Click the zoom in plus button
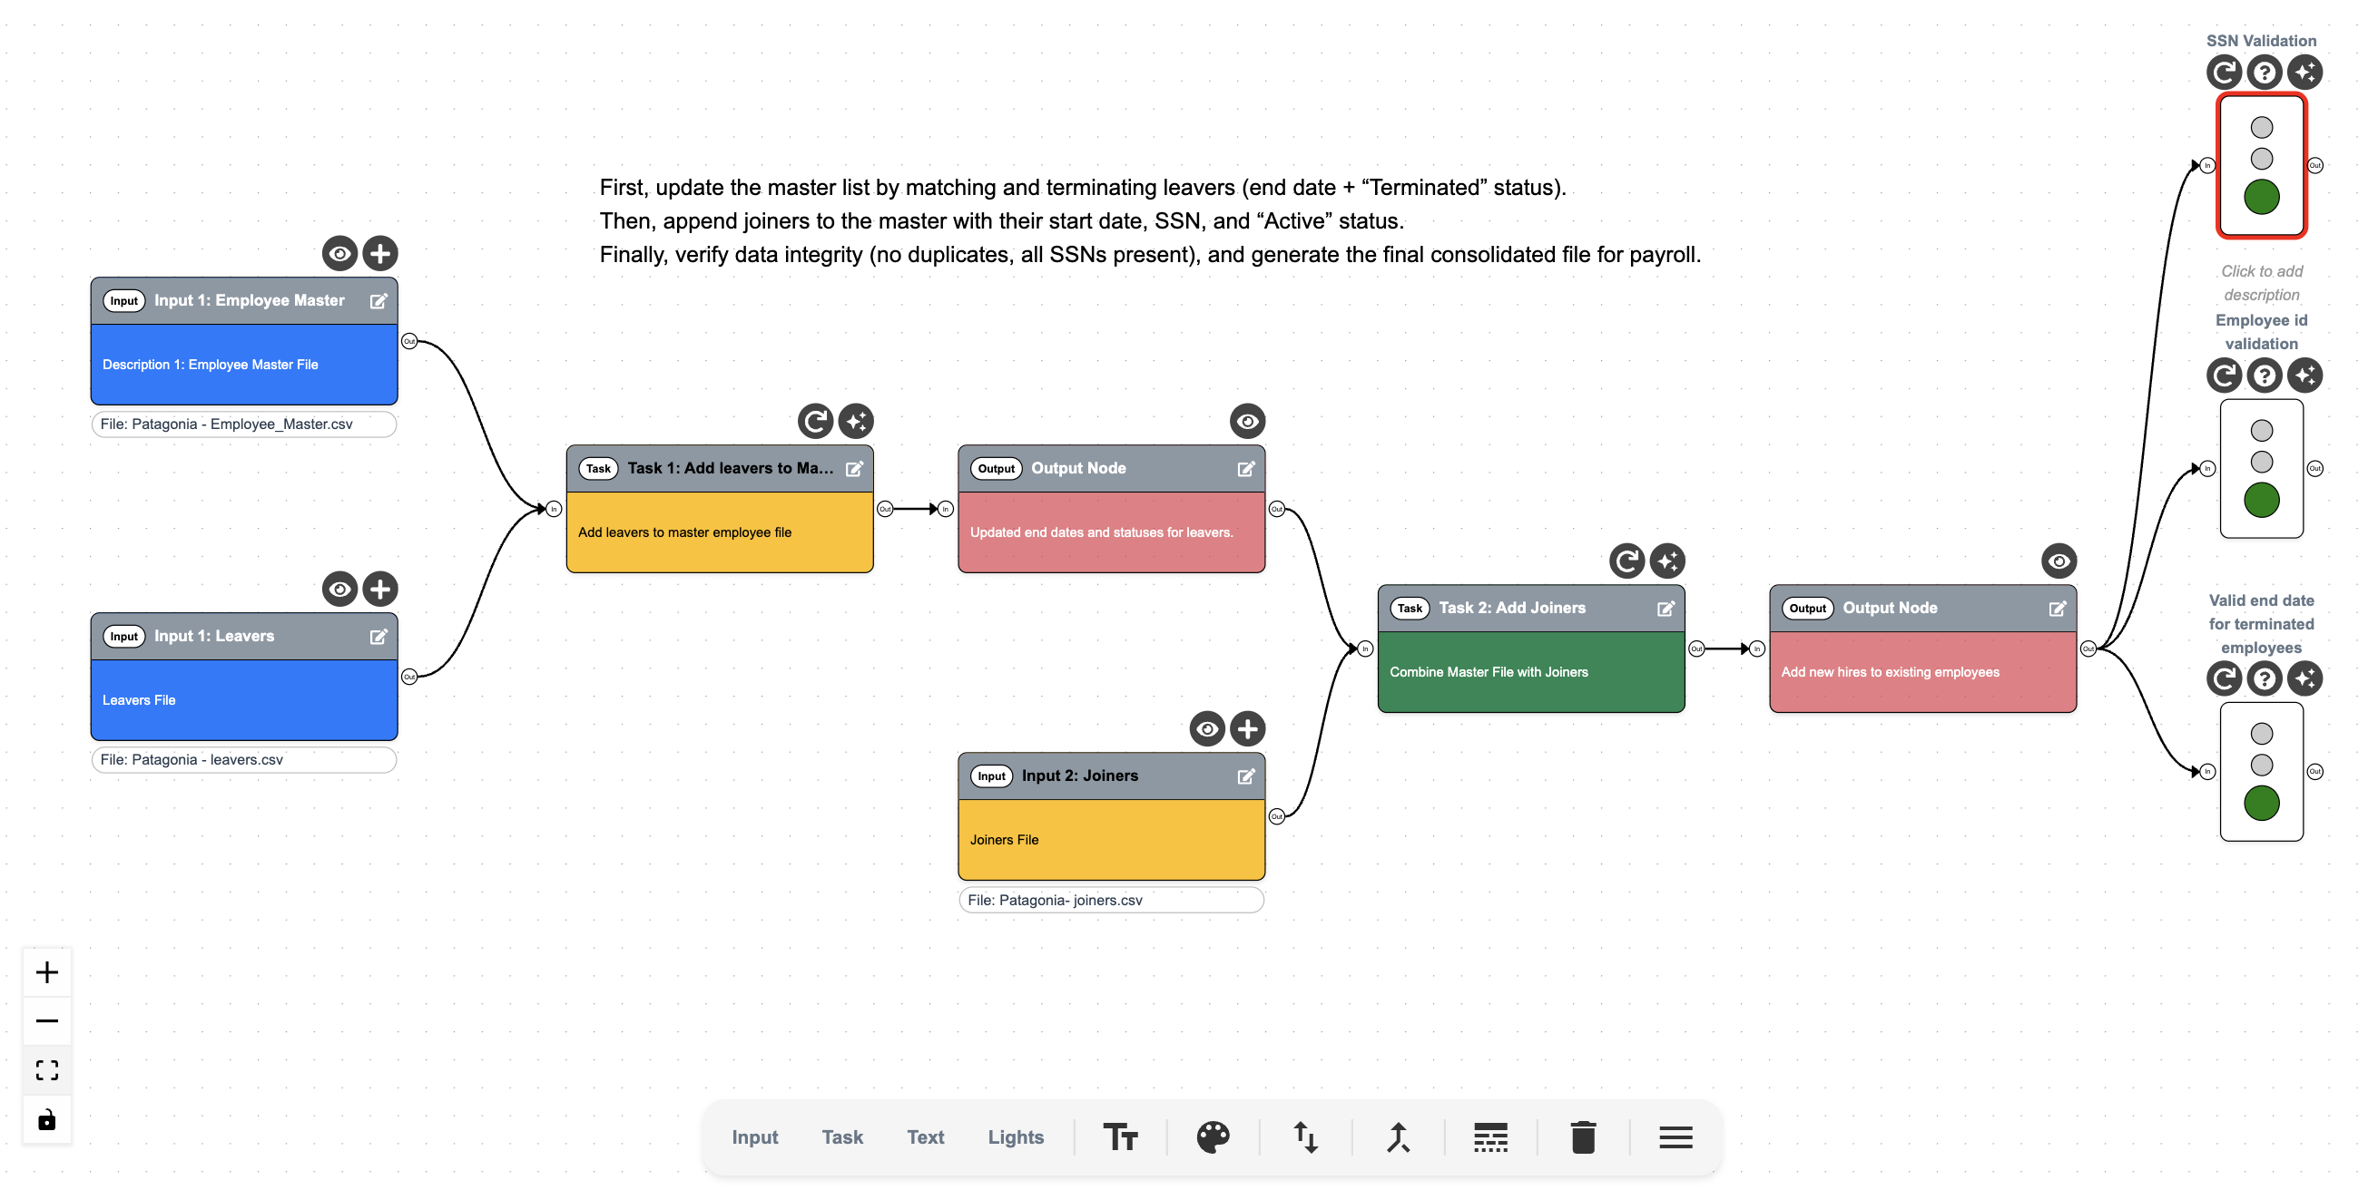2378x1190 pixels. click(x=47, y=971)
